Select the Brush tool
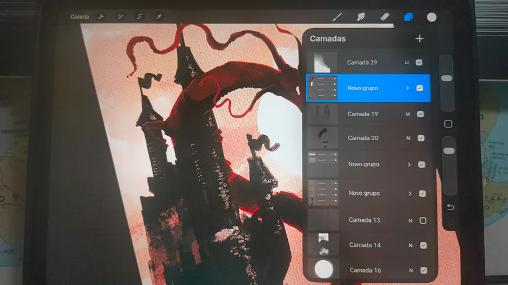Viewport: 508px width, 285px height. (x=338, y=17)
